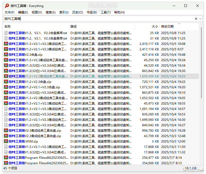Screen dimensions: 206x174
Task: Select file 微PE工具箱V1.2+V2.1+V2.3合盘.zip
Action: click(34, 87)
